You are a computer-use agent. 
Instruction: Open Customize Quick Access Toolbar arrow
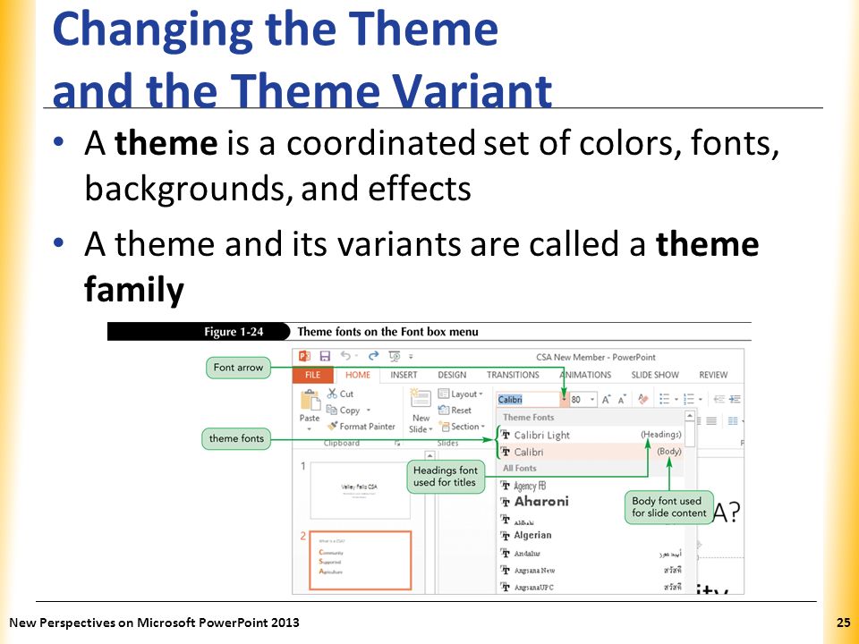[411, 357]
